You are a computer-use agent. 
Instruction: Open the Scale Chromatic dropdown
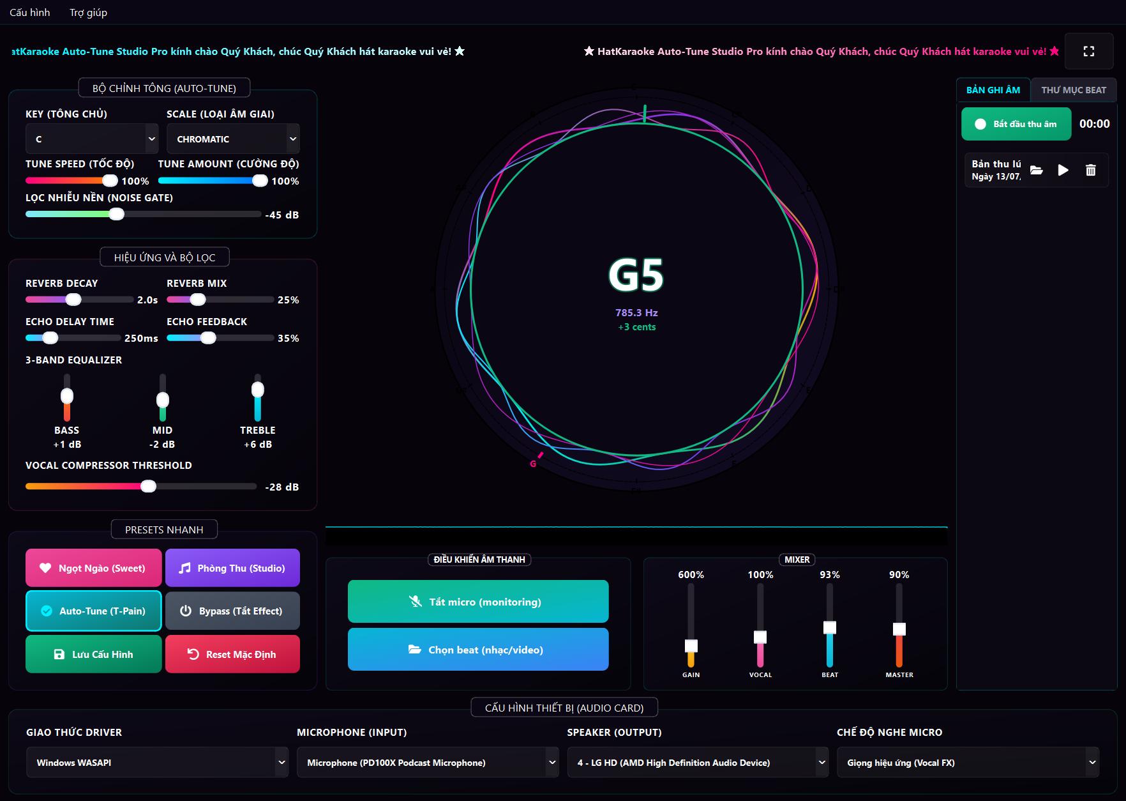tap(233, 139)
